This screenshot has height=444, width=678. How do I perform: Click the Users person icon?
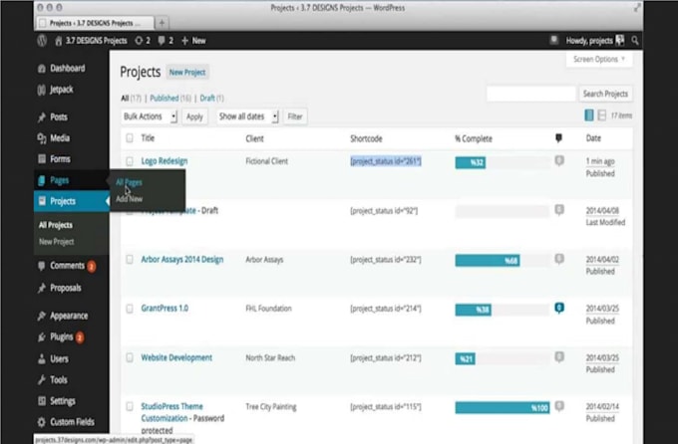(x=42, y=359)
